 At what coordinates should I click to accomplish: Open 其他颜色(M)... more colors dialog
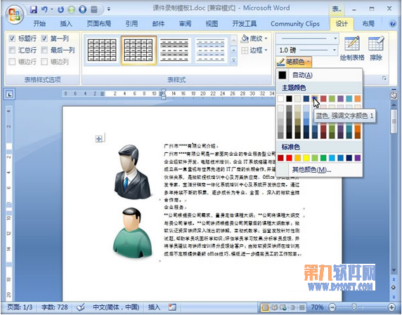[319, 169]
